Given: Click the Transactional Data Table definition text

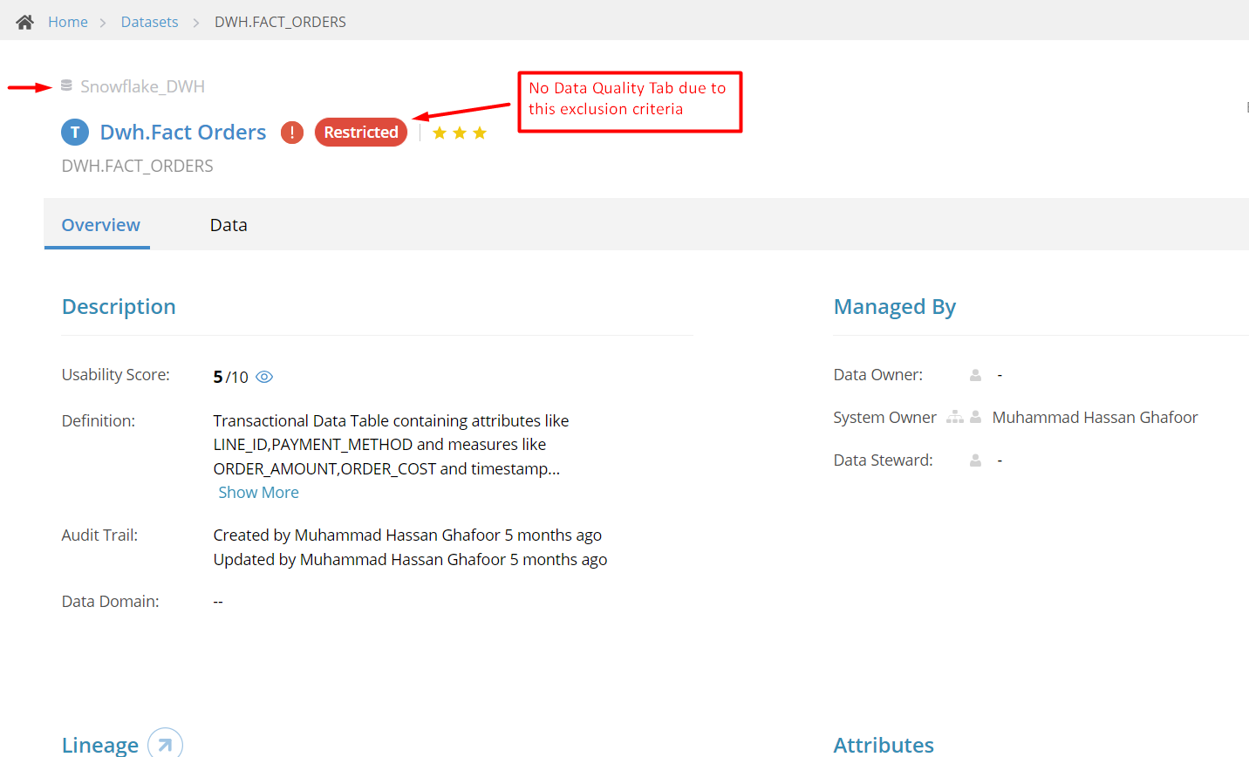Looking at the screenshot, I should (x=391, y=445).
